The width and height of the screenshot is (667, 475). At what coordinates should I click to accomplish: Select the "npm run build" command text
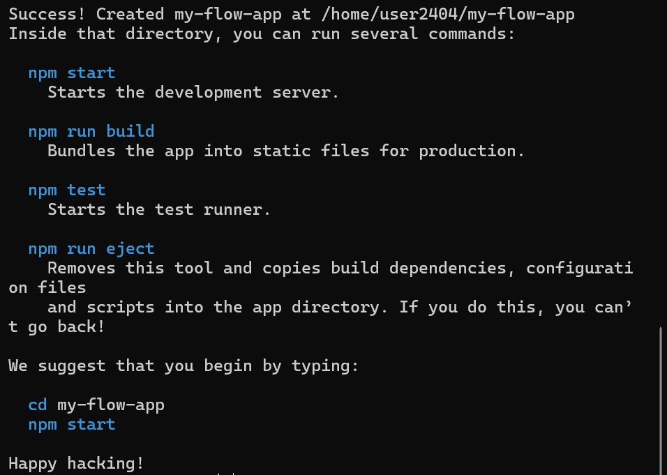click(x=91, y=131)
